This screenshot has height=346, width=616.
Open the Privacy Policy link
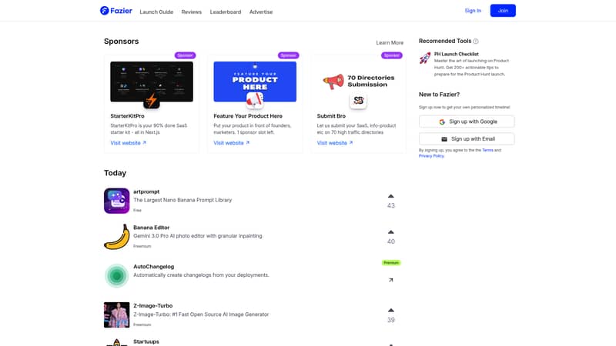point(431,156)
